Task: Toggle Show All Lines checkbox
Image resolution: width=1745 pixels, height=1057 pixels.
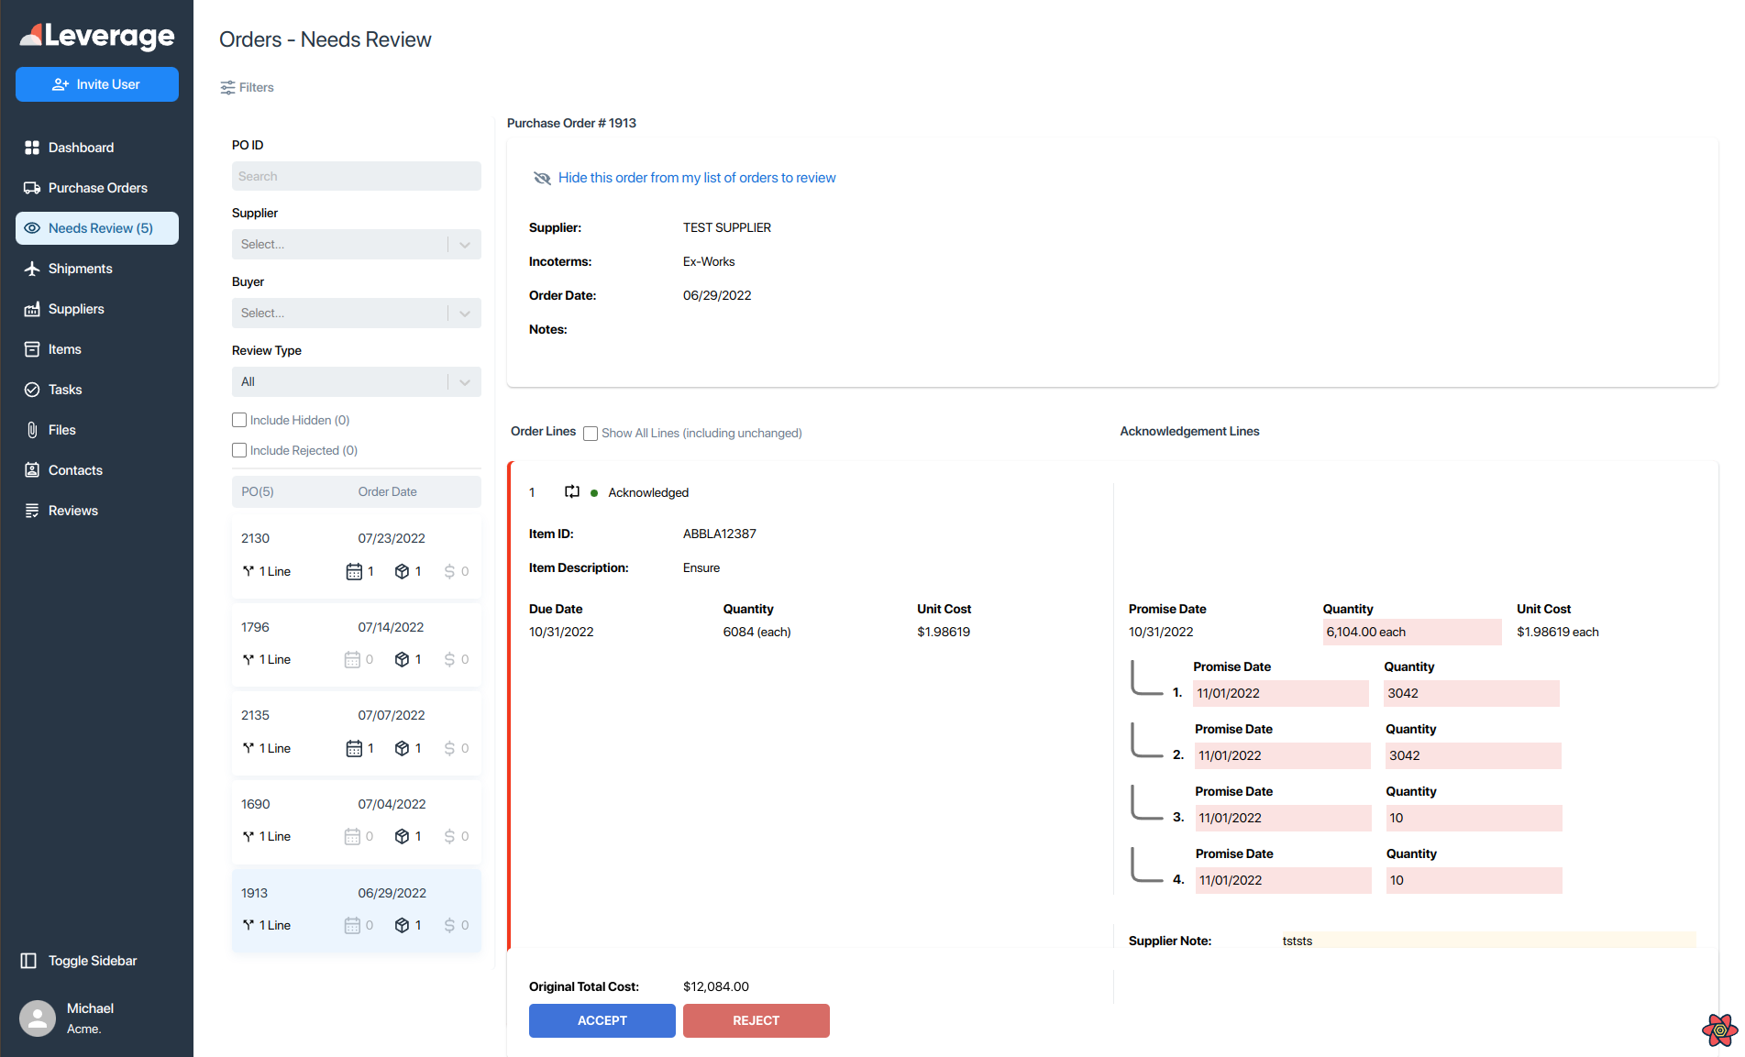Action: [x=591, y=434]
